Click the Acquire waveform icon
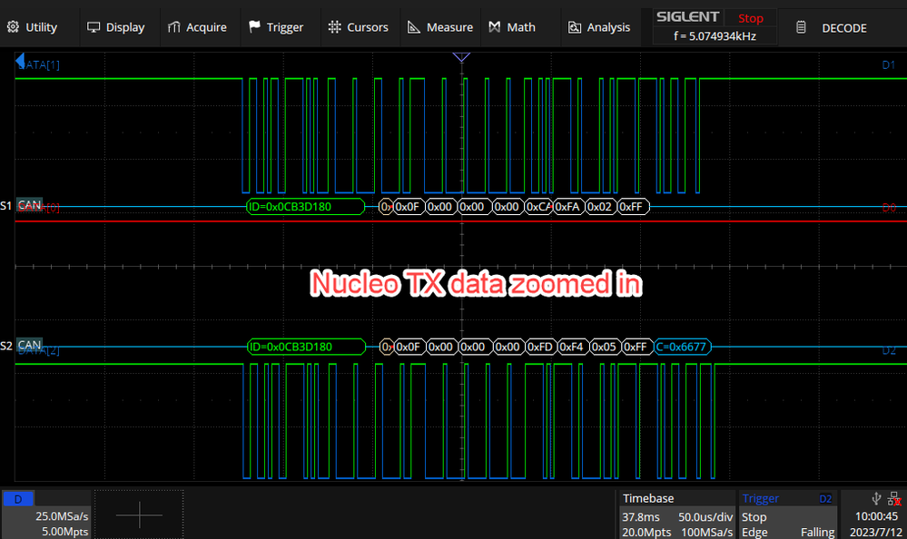The height and width of the screenshot is (539, 907). point(174,27)
